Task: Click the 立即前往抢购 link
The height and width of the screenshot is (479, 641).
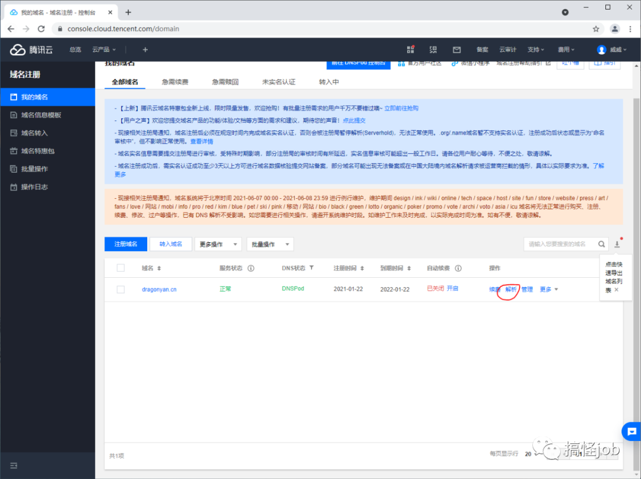Action: click(401, 108)
